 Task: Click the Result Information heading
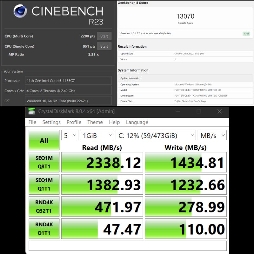pyautogui.click(x=132, y=47)
